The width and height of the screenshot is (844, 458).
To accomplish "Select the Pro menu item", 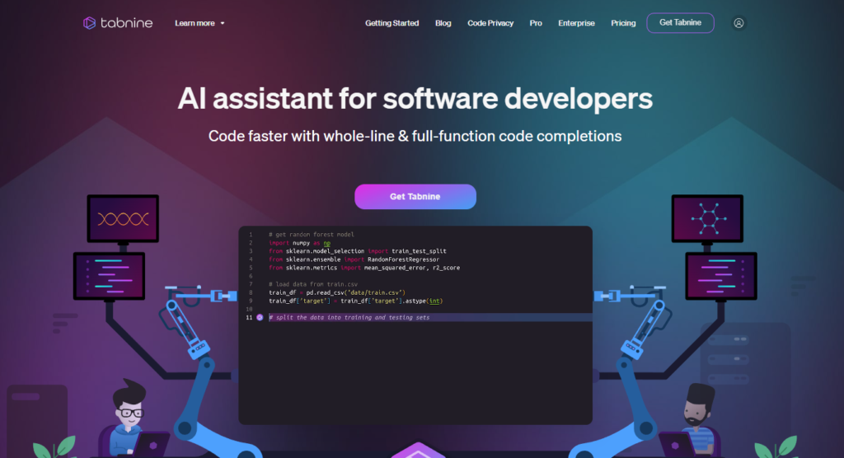I will [x=536, y=23].
